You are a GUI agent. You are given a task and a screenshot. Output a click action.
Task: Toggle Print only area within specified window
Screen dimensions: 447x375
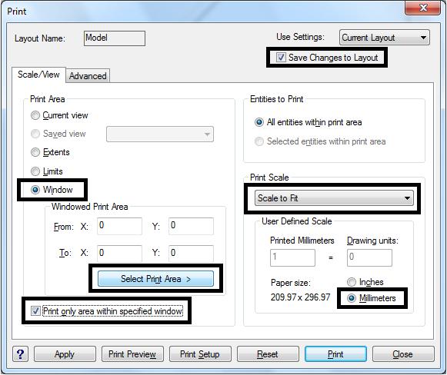pos(35,310)
